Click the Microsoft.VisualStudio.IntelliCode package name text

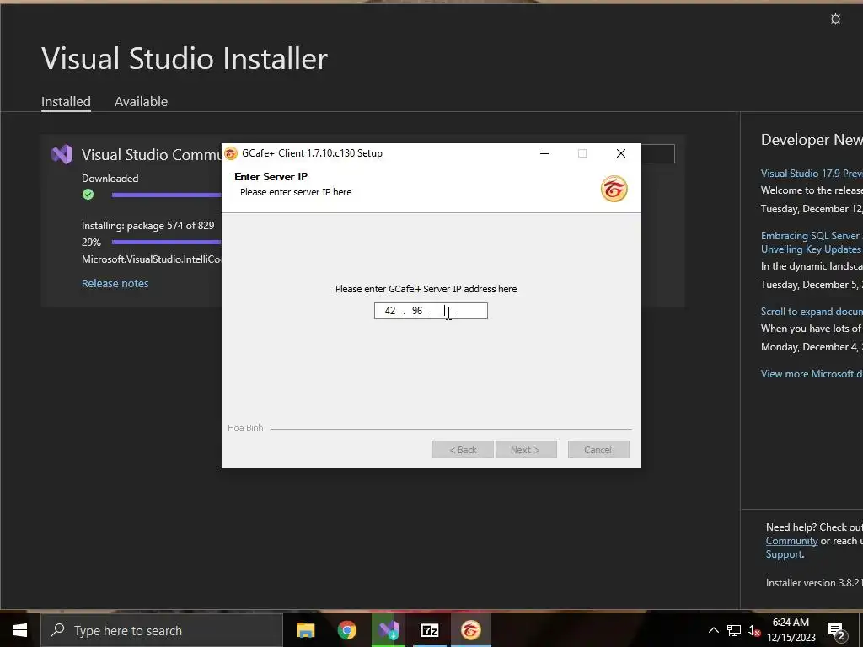pos(152,259)
